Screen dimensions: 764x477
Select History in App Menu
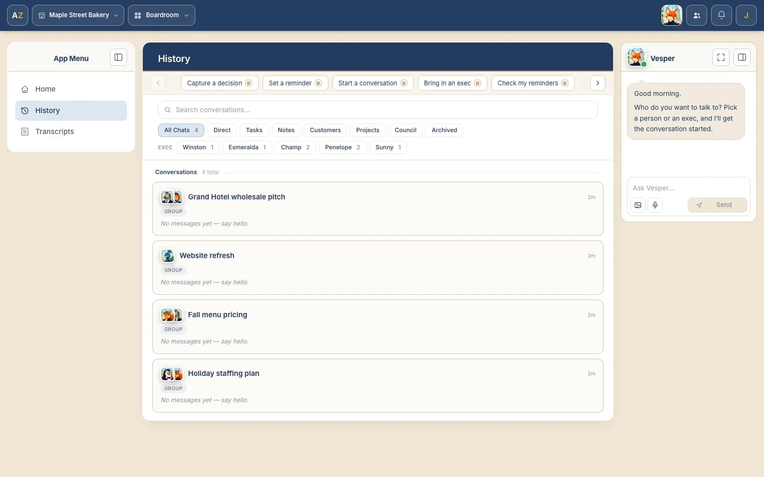pos(71,111)
